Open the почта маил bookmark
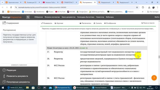Image resolution: width=160 pixels, height=90 pixels. (27, 12)
